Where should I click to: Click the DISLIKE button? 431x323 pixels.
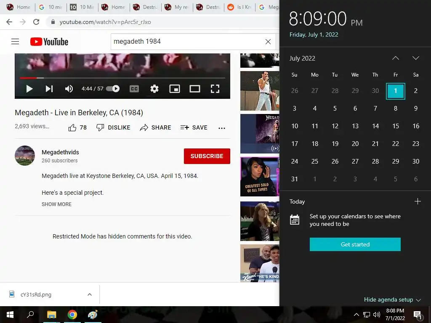[x=113, y=127]
